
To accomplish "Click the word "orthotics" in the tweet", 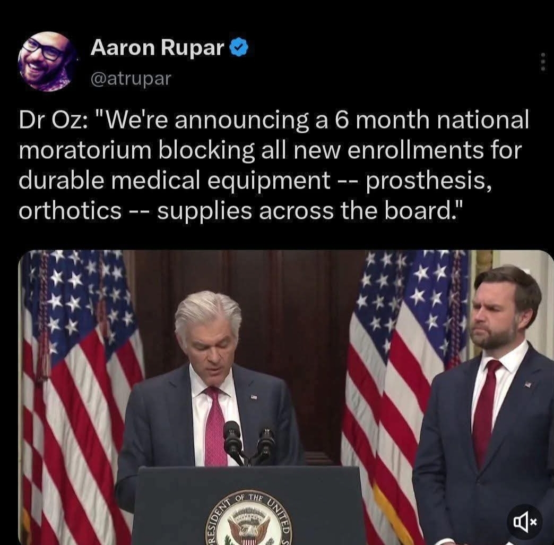I will (x=70, y=211).
